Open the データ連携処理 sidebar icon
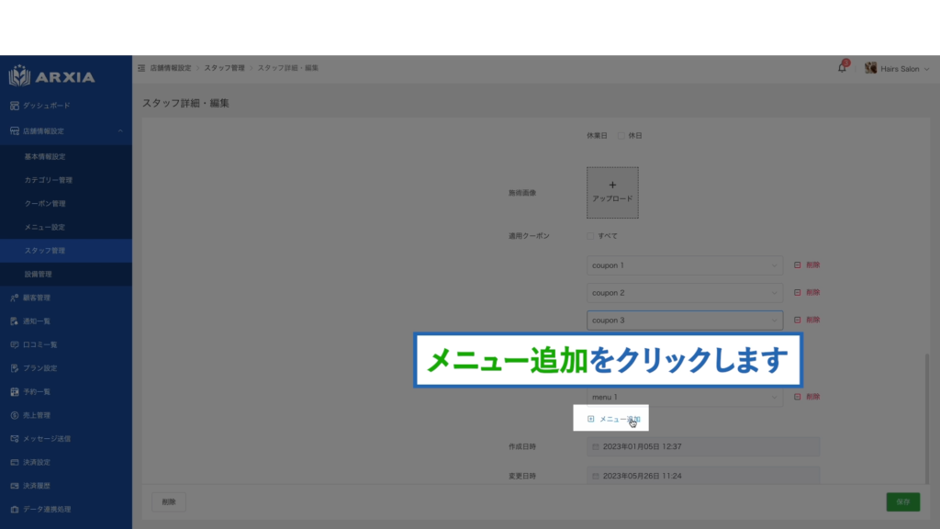940x529 pixels. [x=15, y=509]
